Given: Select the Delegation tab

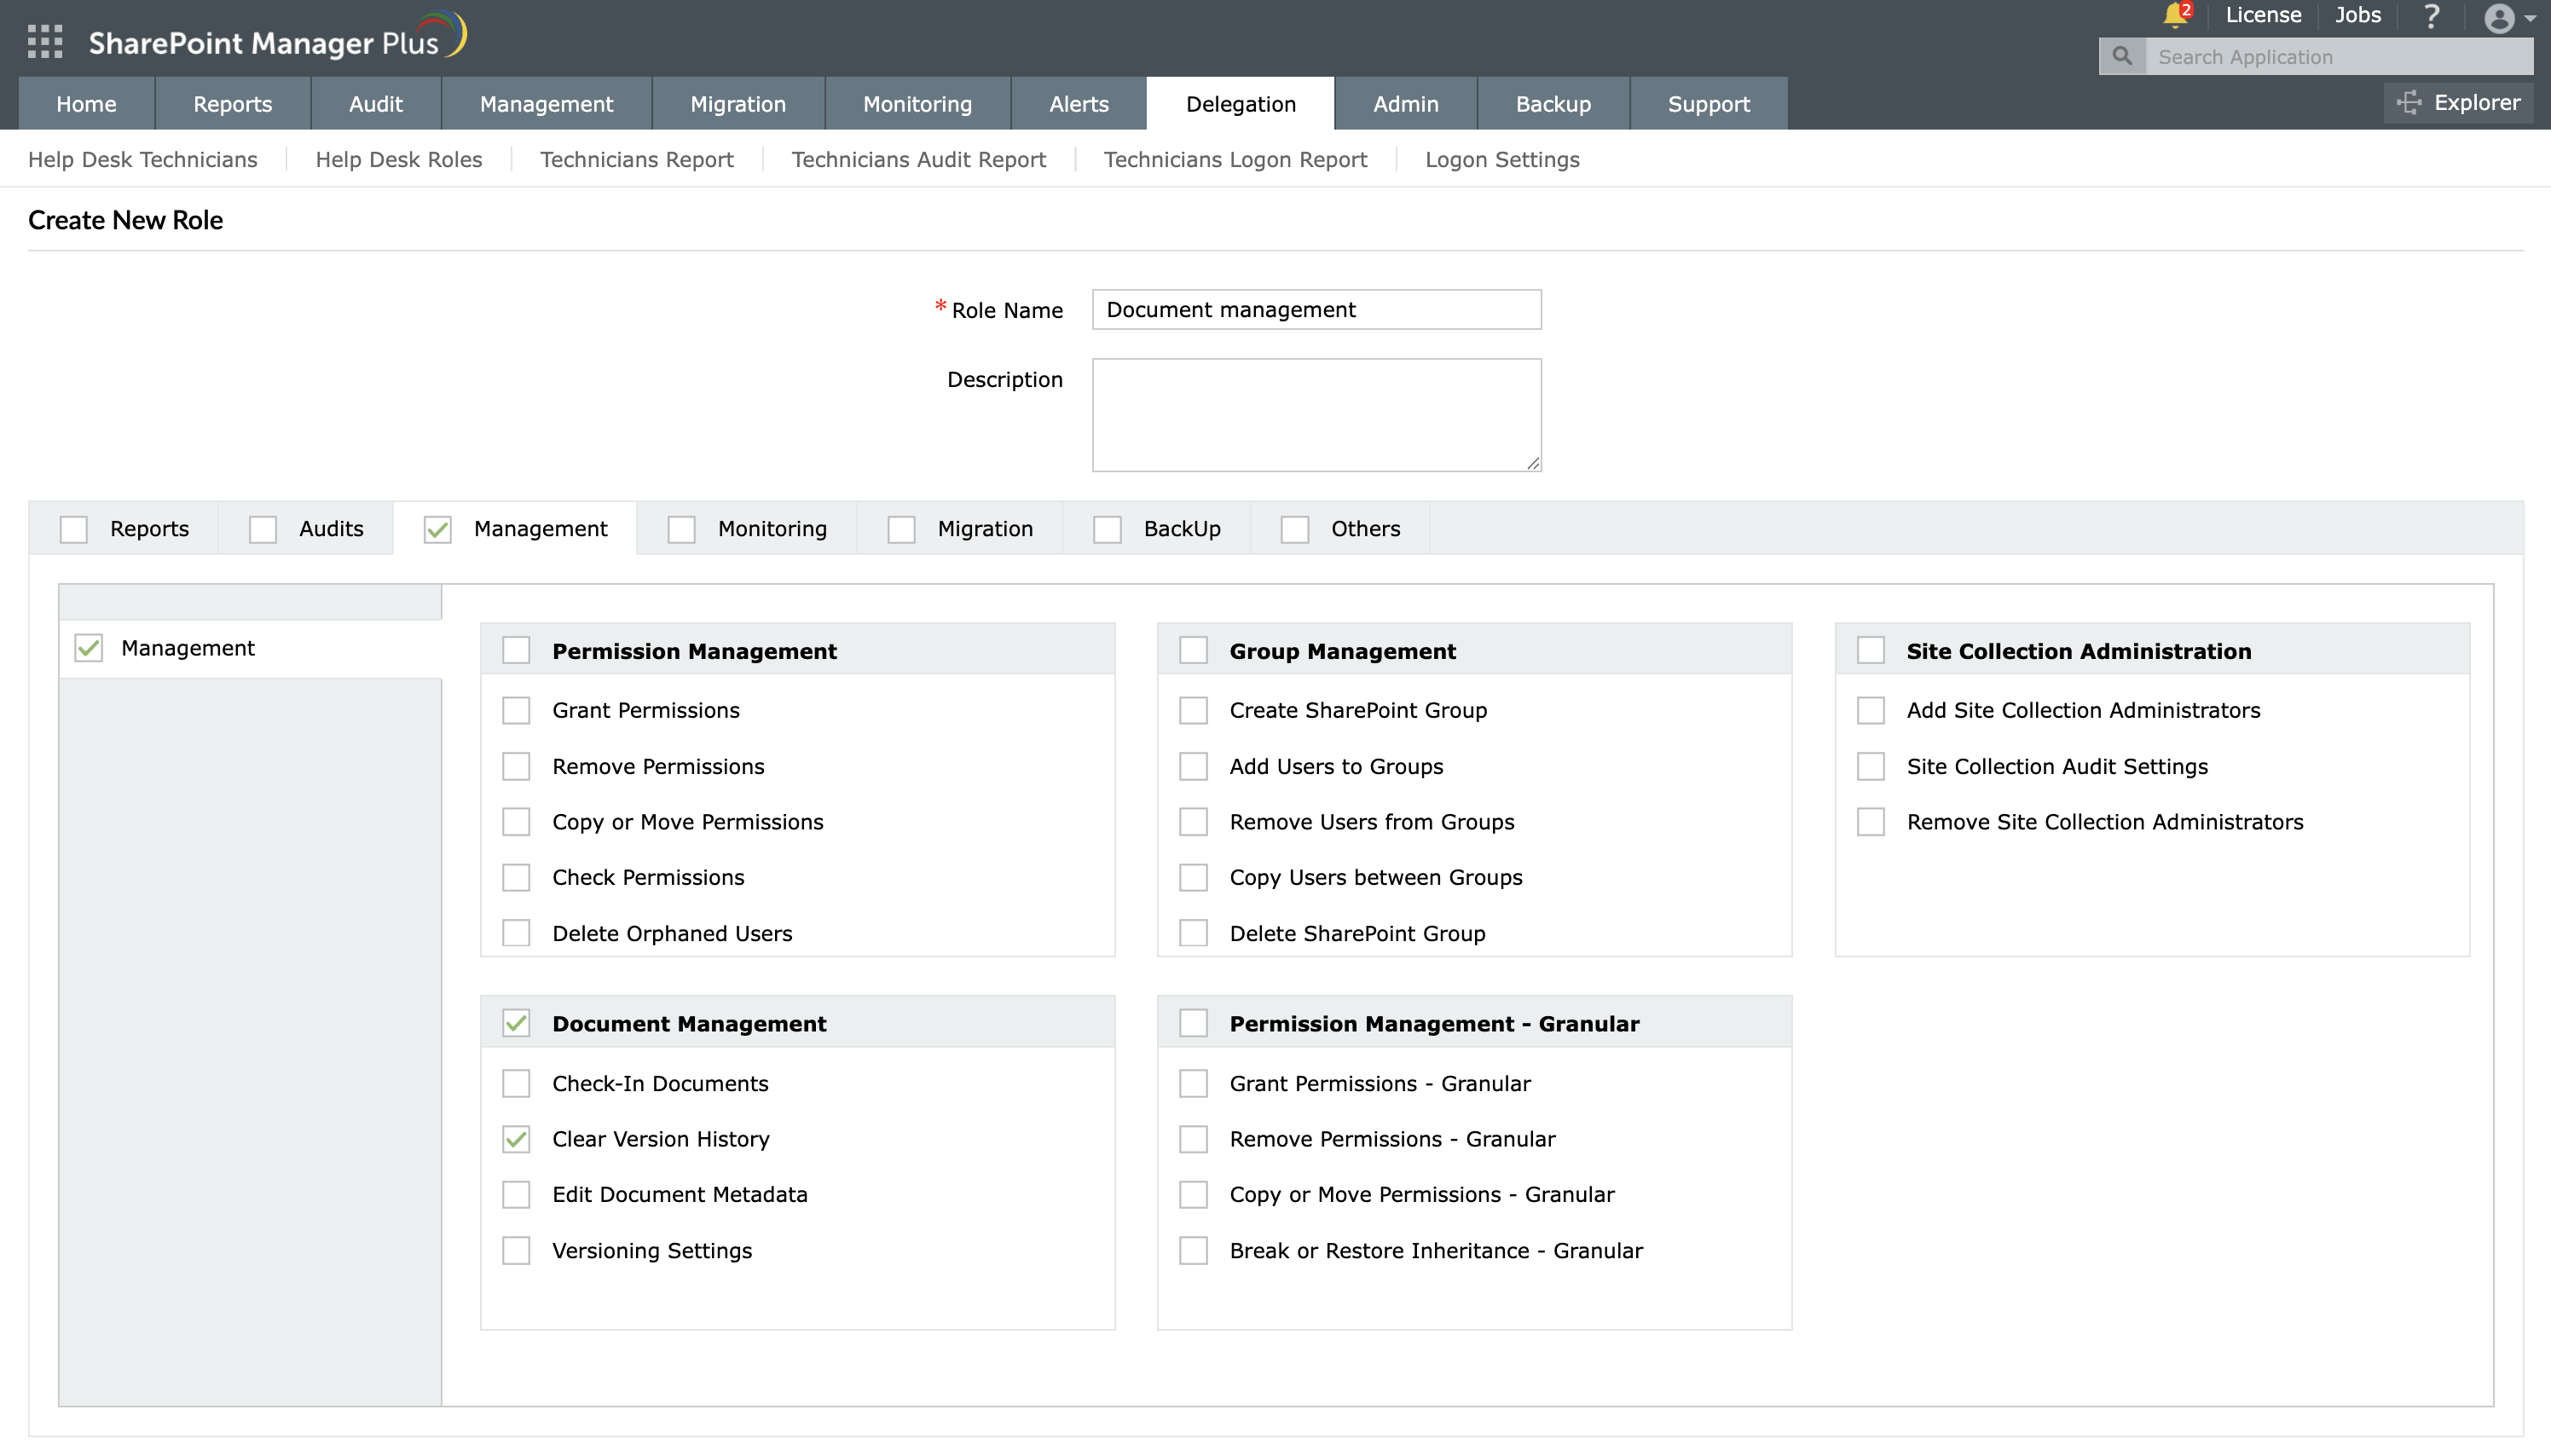Looking at the screenshot, I should (1240, 104).
